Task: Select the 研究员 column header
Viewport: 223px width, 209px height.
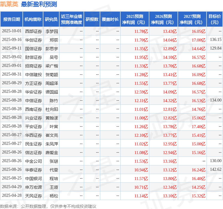Action: (x=51, y=19)
